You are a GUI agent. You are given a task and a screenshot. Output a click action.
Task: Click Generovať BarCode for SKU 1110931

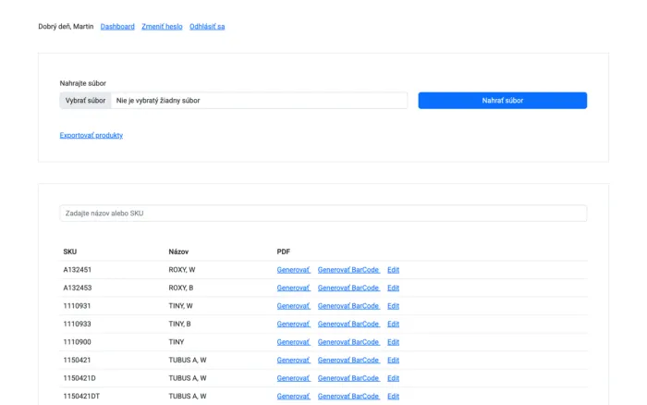(x=348, y=306)
